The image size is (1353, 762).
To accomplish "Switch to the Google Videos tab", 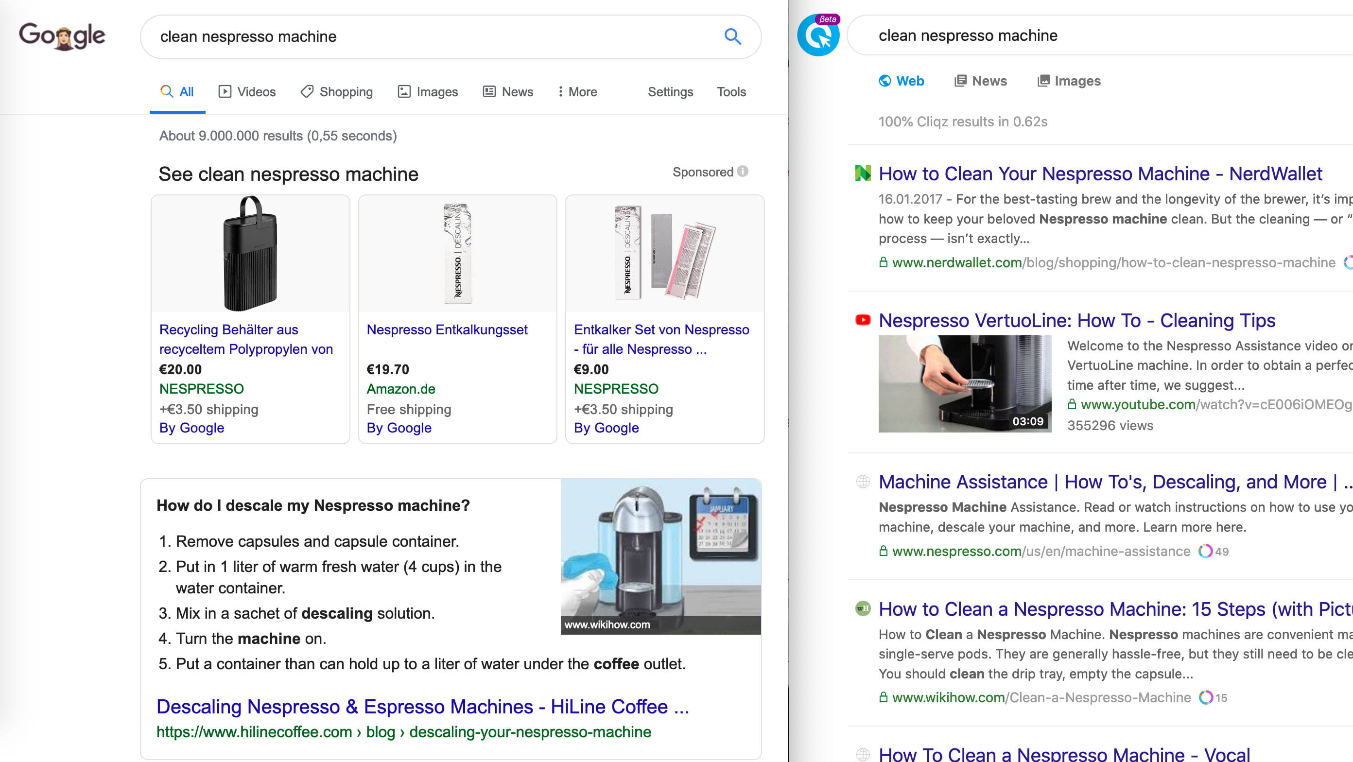I will pos(247,92).
